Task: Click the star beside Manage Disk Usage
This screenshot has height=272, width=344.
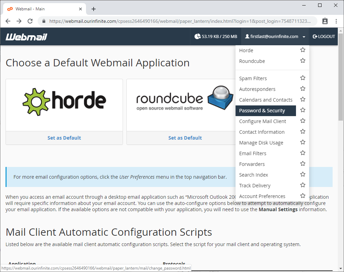Action: coord(303,142)
